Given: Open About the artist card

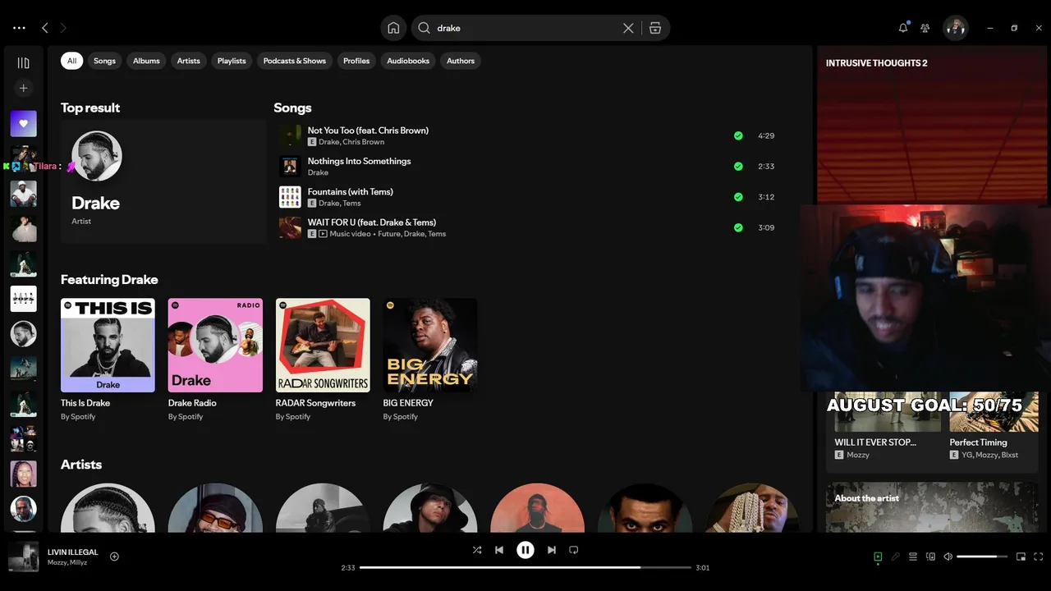Looking at the screenshot, I should coord(932,507).
